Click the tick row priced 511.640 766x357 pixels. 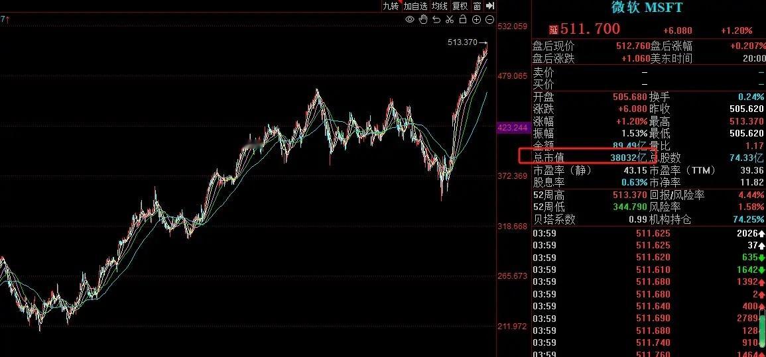click(649, 306)
